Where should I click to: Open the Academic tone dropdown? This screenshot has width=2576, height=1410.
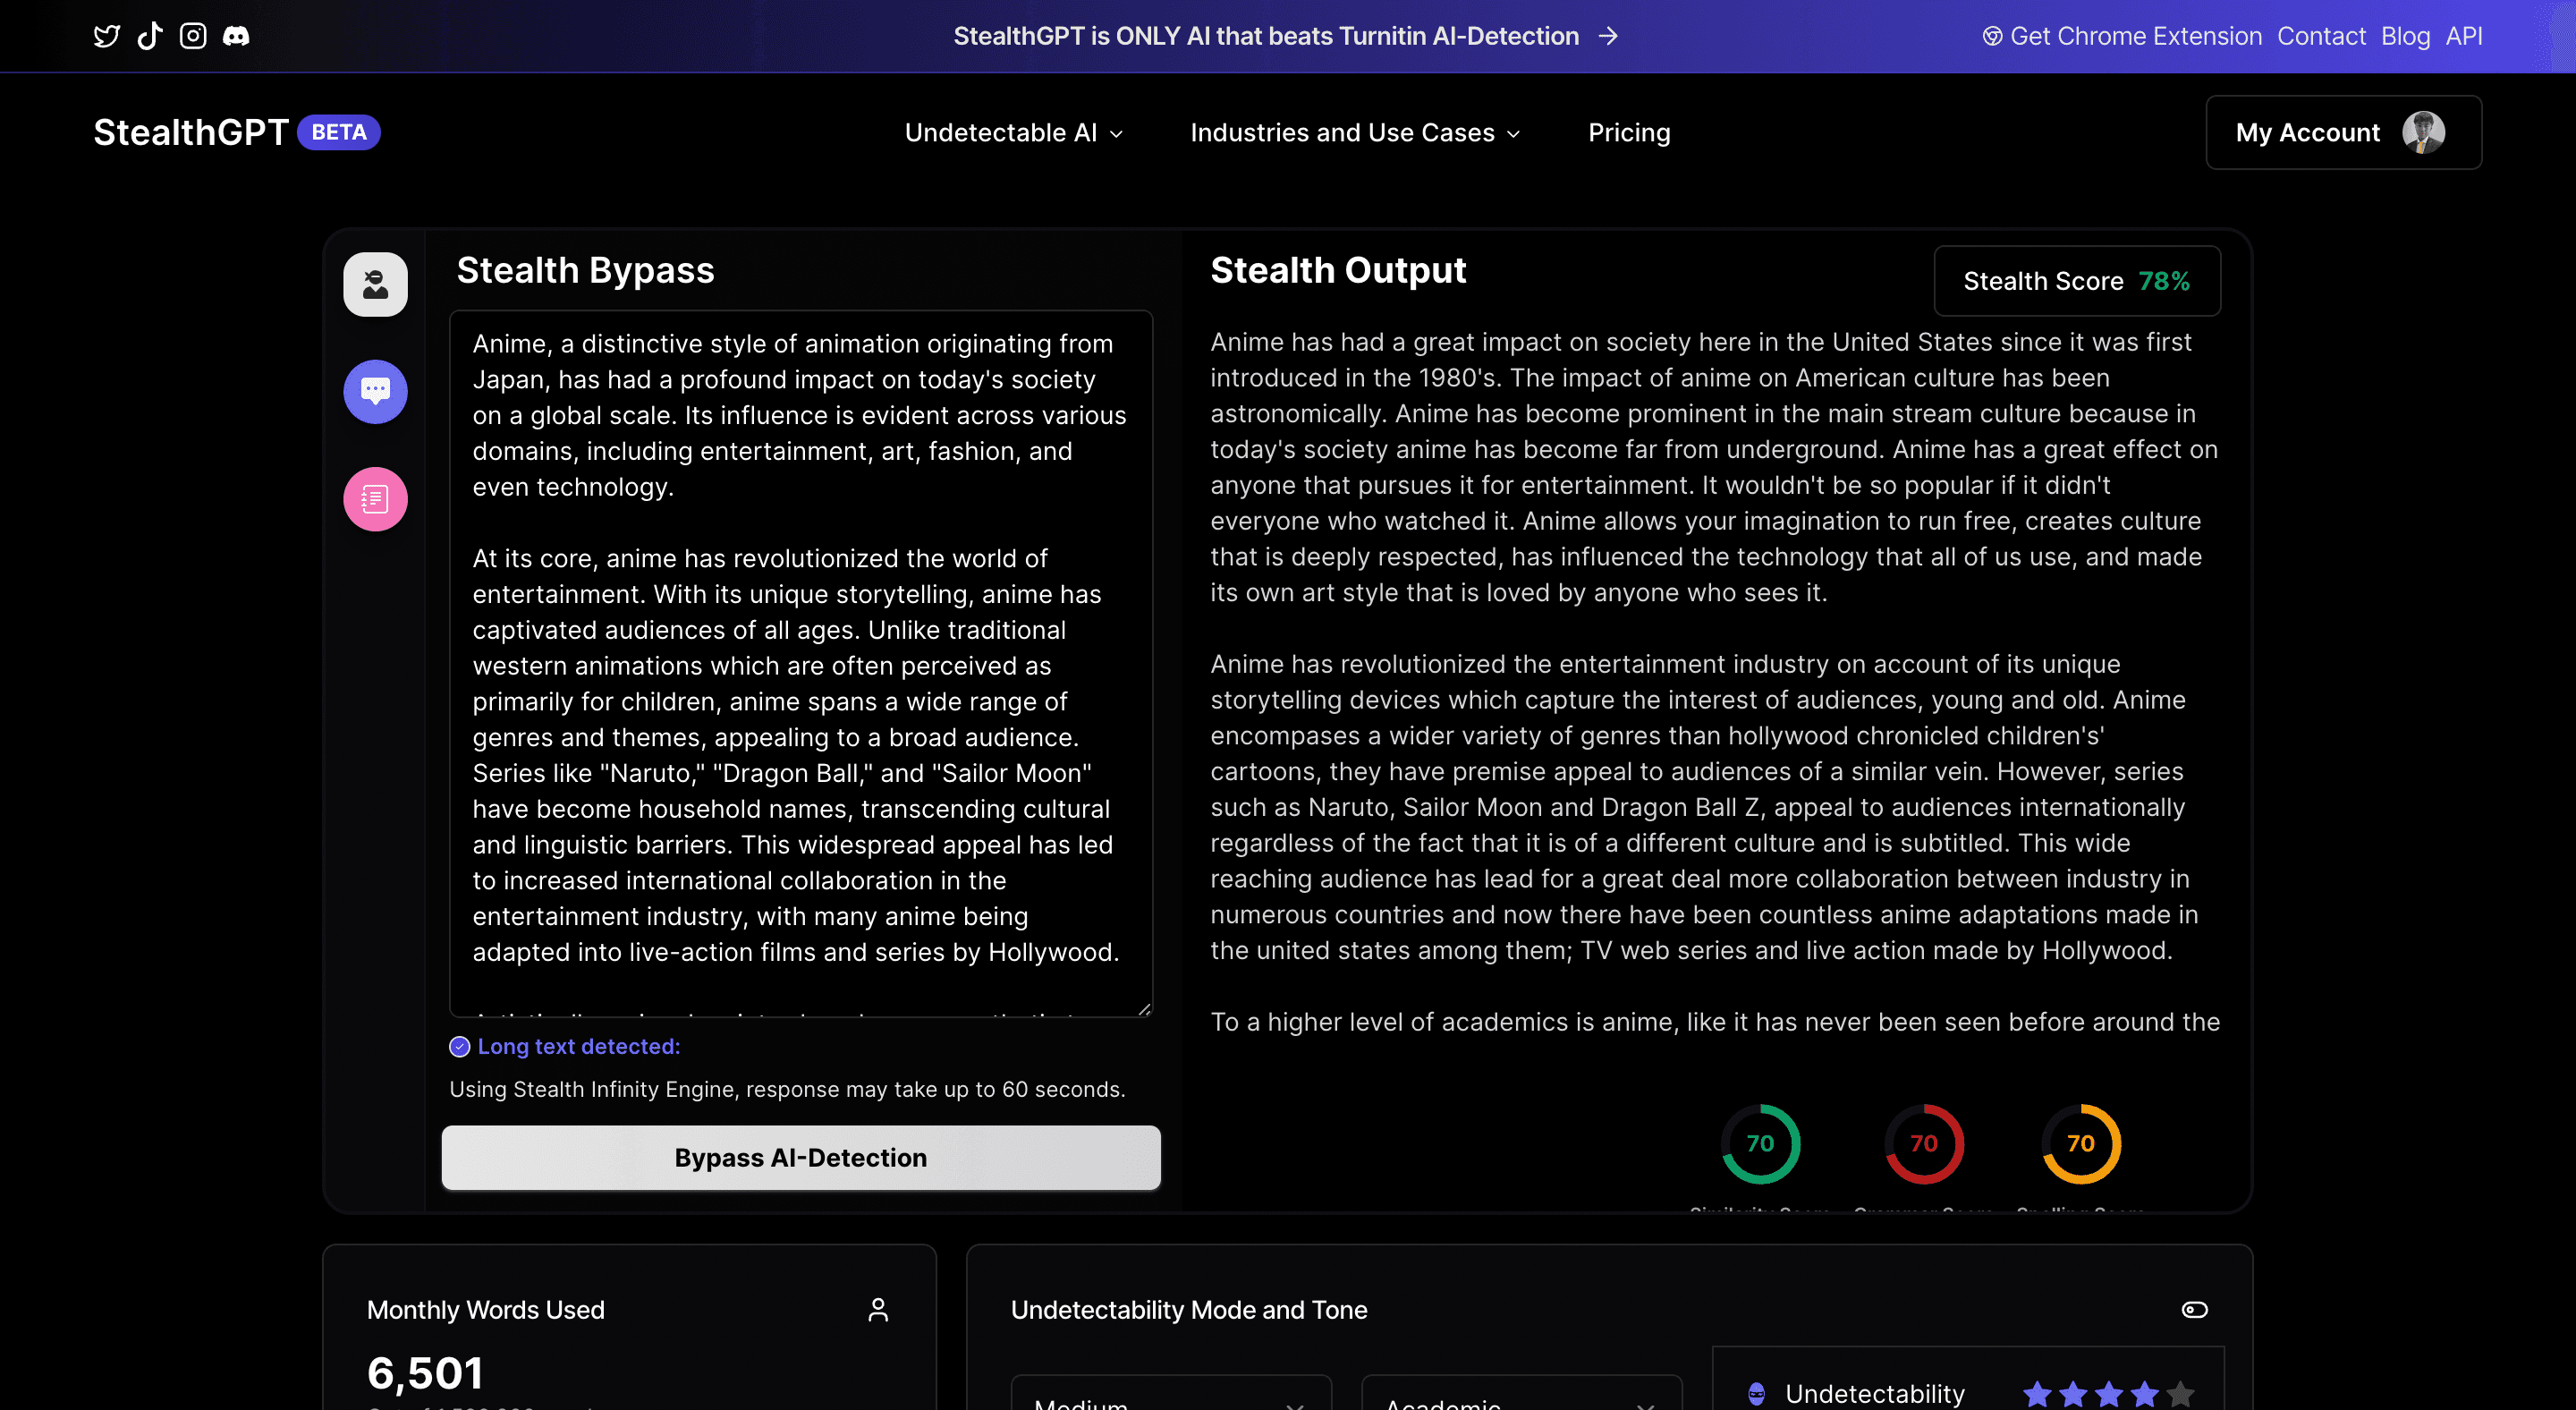1520,1398
